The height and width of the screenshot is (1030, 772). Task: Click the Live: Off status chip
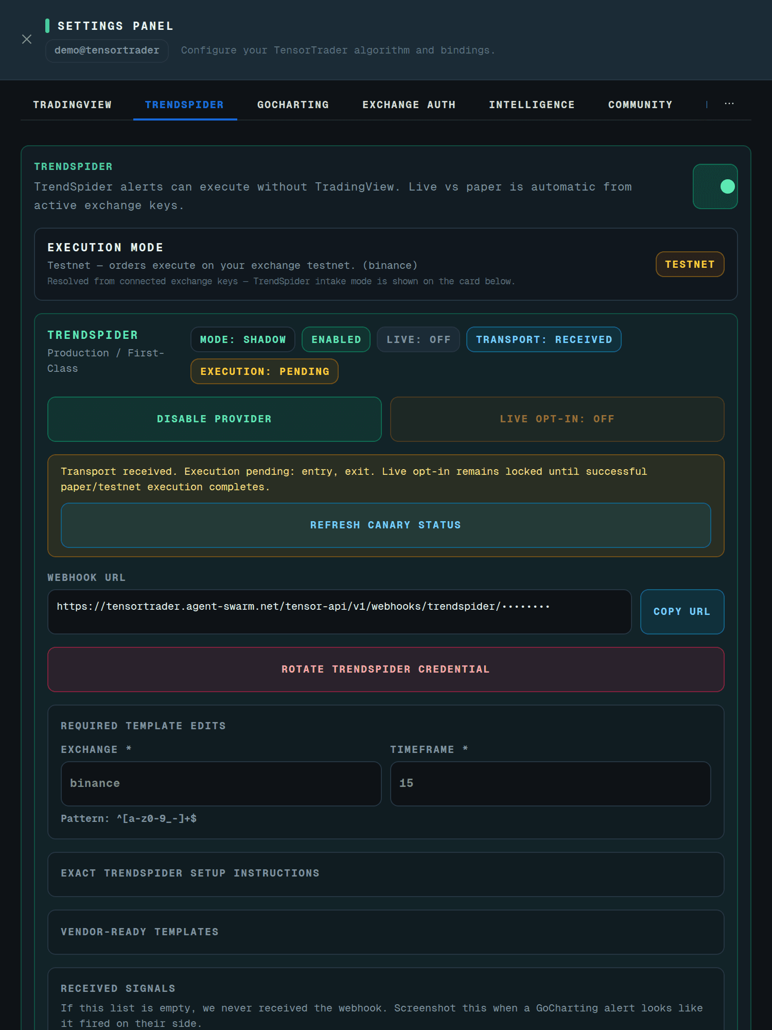tap(418, 339)
